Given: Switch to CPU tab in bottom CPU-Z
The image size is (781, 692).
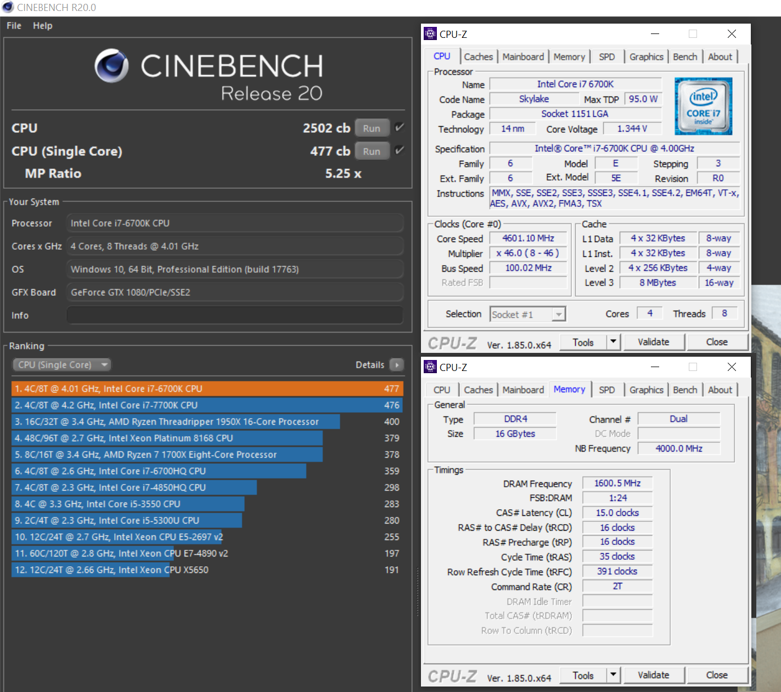Looking at the screenshot, I should [x=442, y=390].
